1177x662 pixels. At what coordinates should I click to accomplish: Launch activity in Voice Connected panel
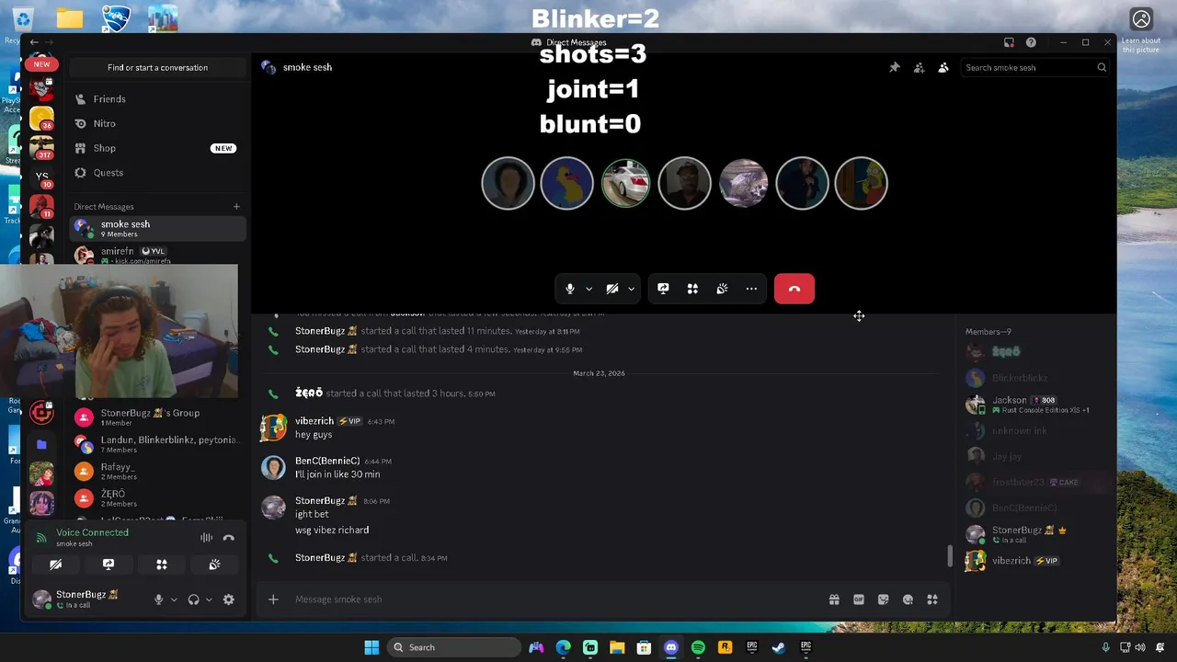[162, 565]
